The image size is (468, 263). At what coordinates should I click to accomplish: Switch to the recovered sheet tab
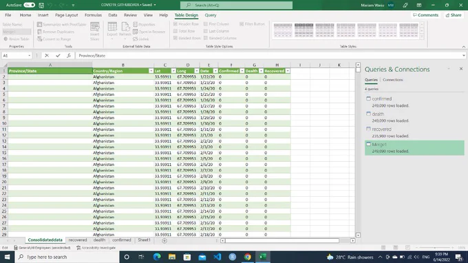(78, 240)
